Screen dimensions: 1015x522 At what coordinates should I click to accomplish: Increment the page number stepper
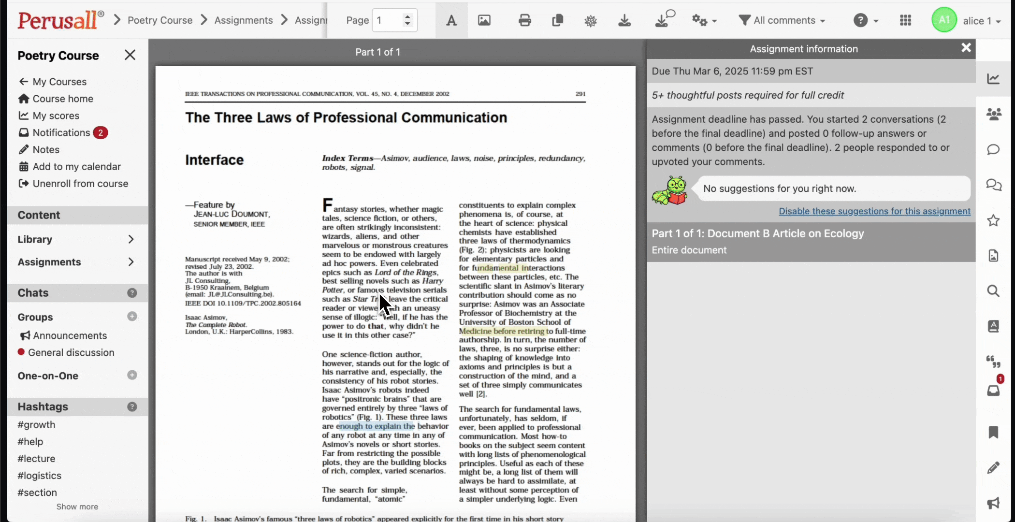tap(407, 16)
